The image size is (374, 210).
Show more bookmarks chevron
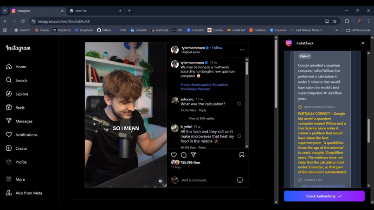pos(336,30)
